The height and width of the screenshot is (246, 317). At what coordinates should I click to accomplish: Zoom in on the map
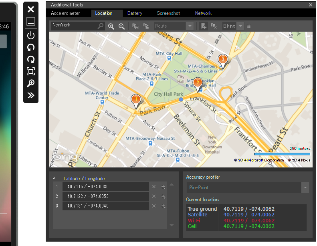click(111, 26)
